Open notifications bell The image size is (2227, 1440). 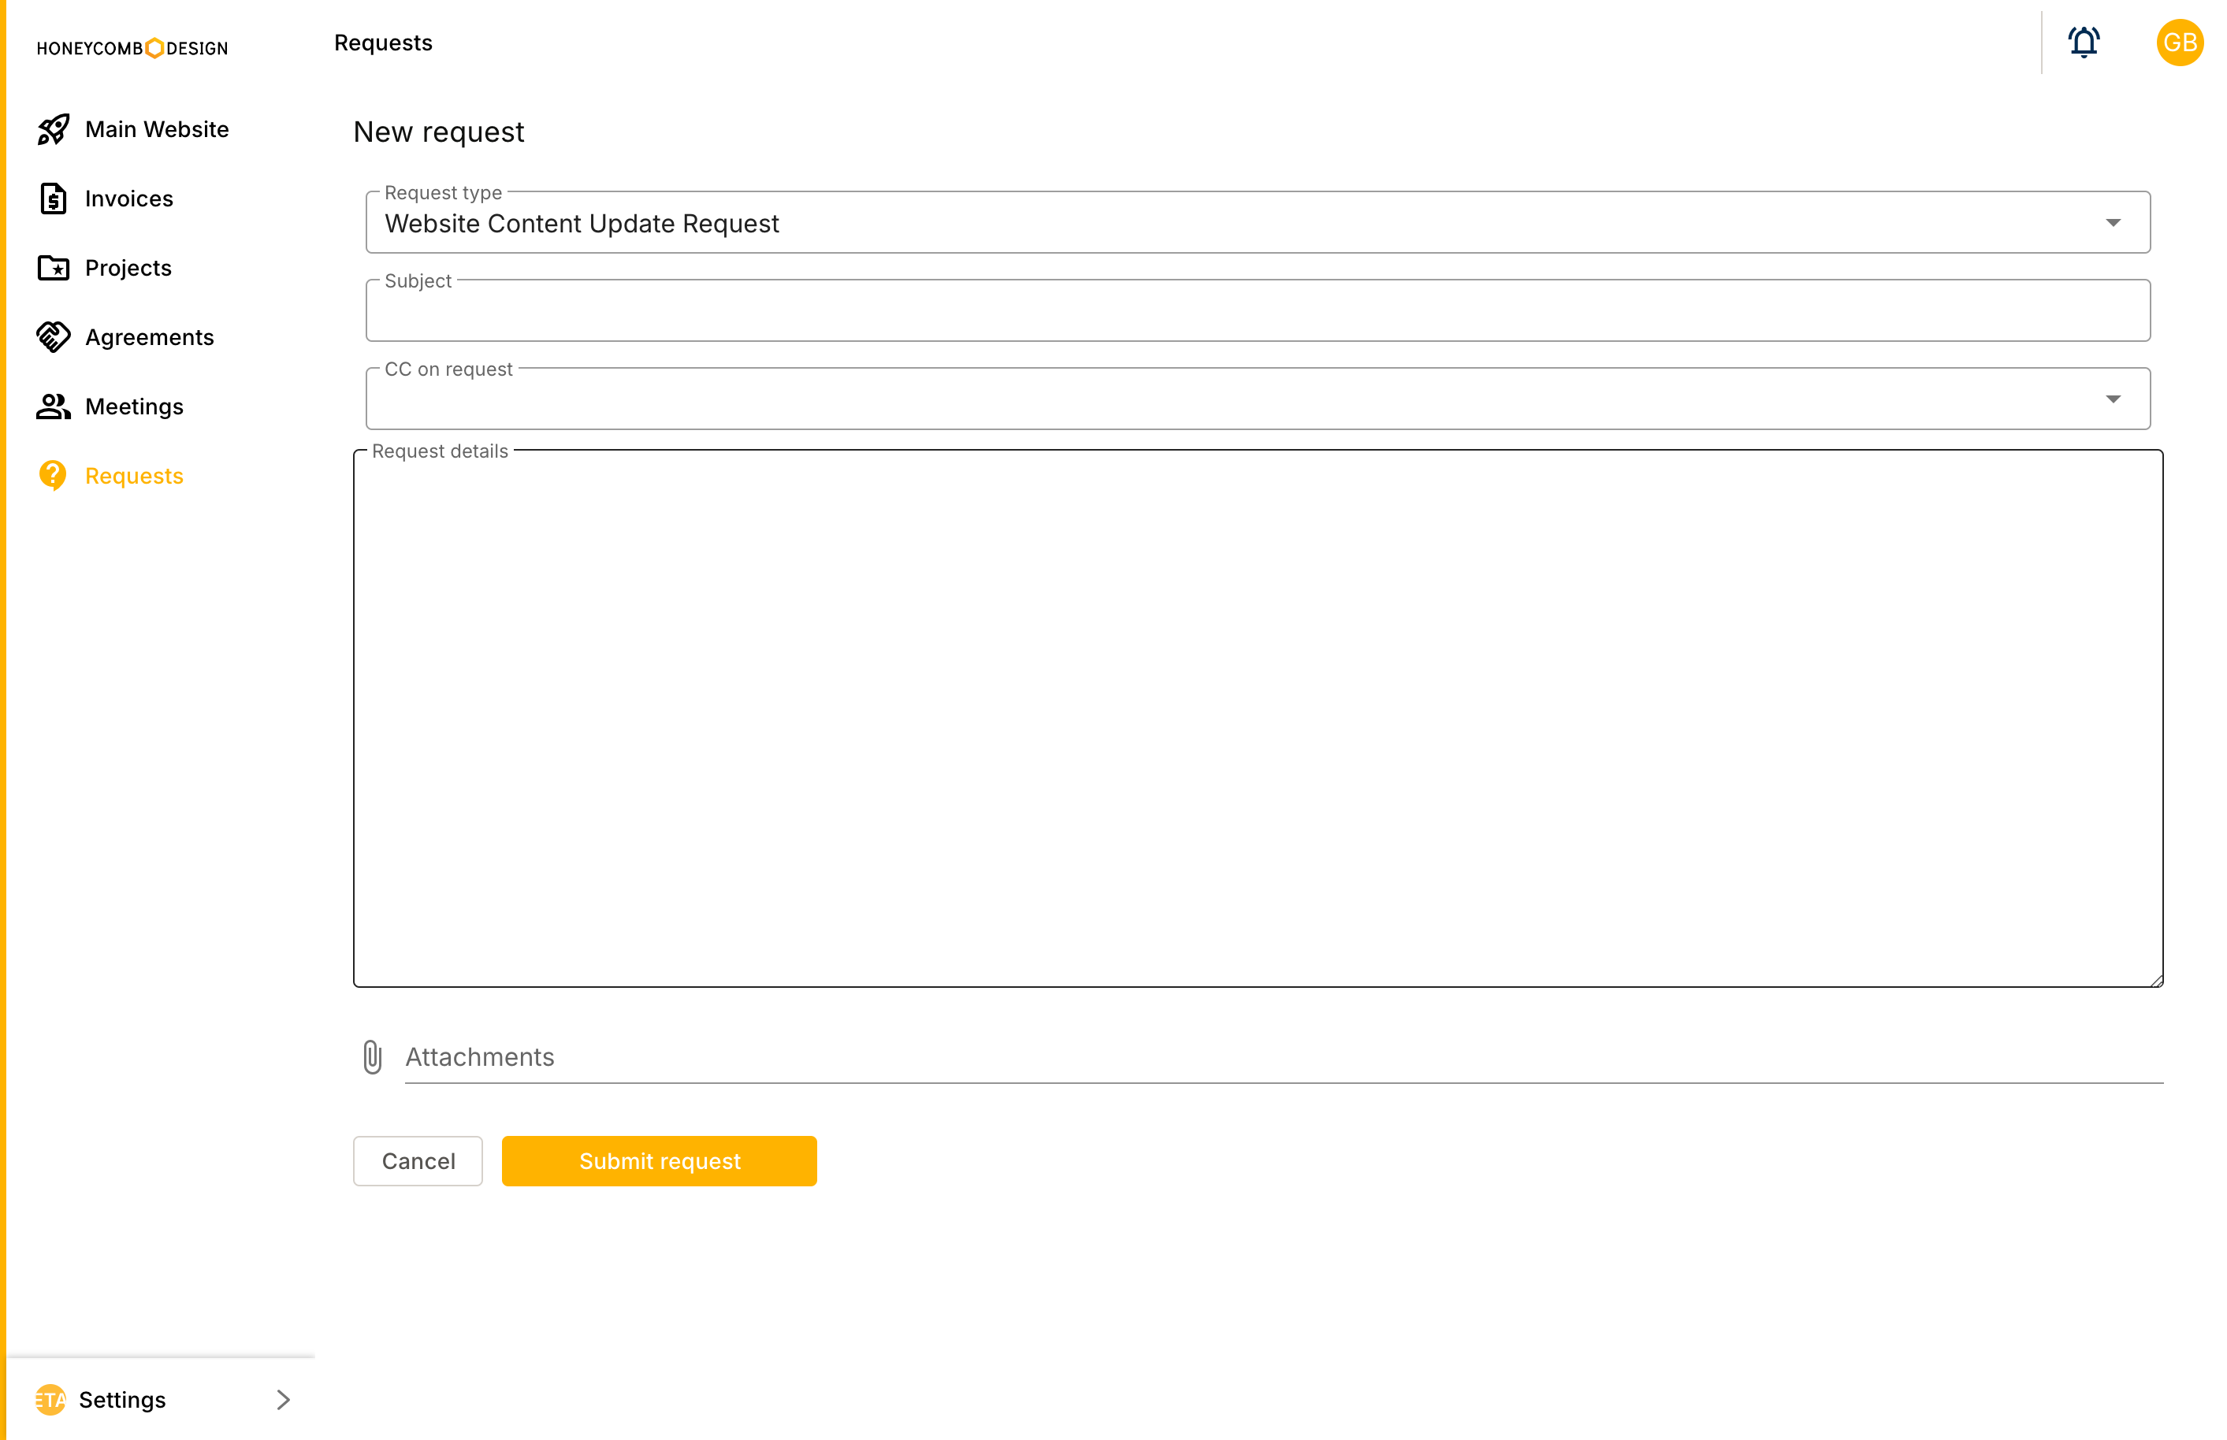tap(2083, 42)
